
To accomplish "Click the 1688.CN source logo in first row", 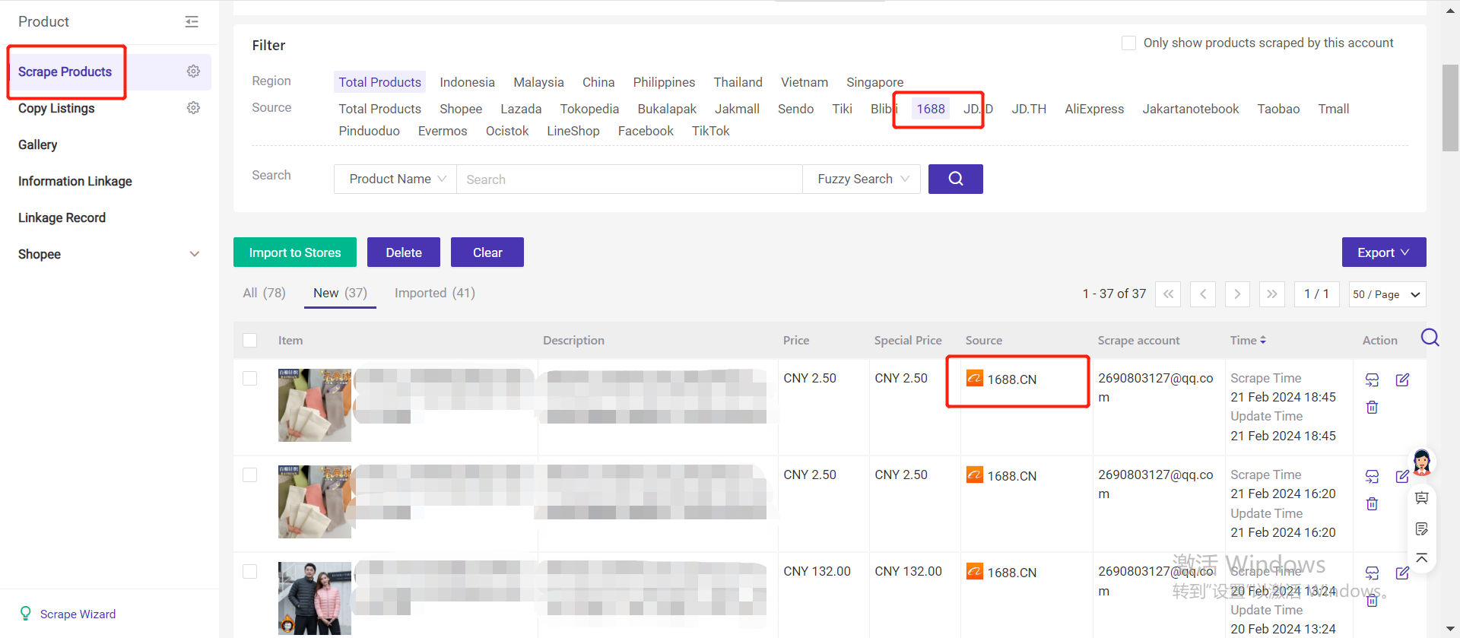I will (974, 378).
